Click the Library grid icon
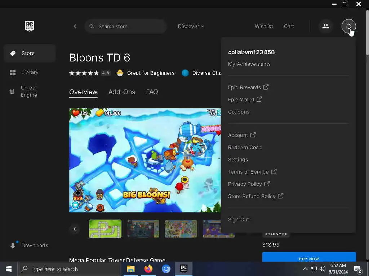369x276 pixels. [13, 72]
